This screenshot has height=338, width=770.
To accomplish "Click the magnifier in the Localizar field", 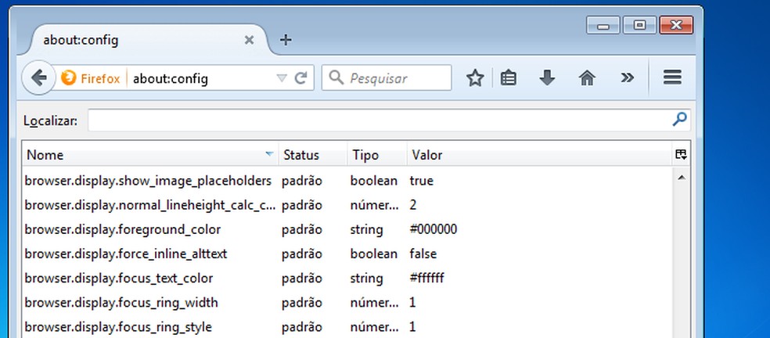I will click(680, 120).
